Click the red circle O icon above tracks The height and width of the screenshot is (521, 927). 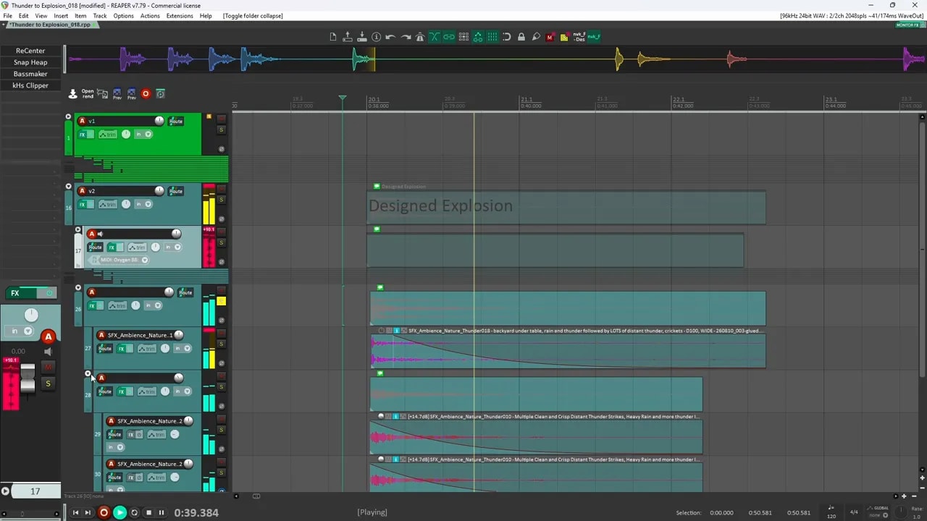pyautogui.click(x=146, y=93)
